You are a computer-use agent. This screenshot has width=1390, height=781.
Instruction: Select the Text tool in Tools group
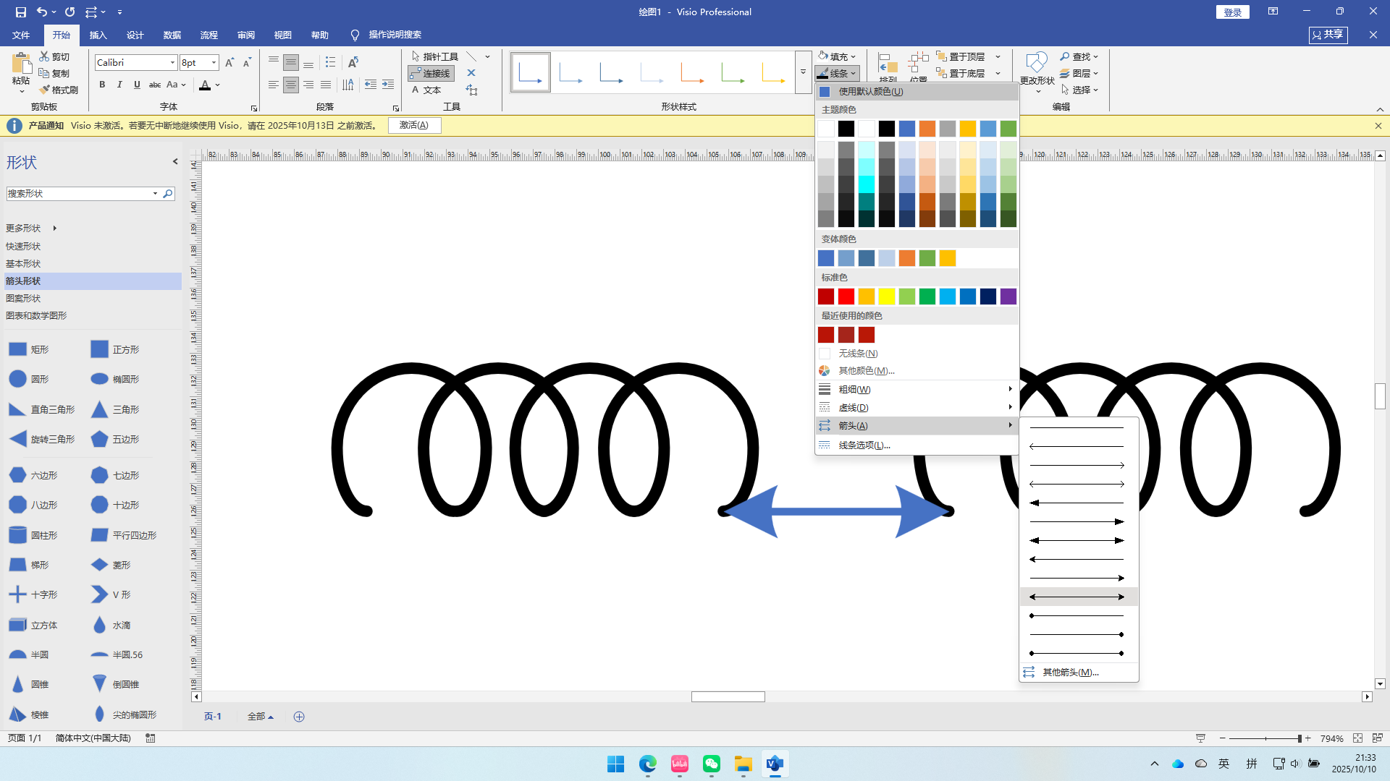pos(426,90)
